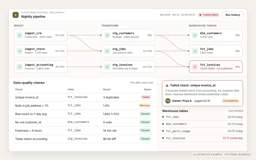This screenshot has width=256, height=160.
Task: Click Failed check: unique invoice_id heading
Action: click(193, 85)
